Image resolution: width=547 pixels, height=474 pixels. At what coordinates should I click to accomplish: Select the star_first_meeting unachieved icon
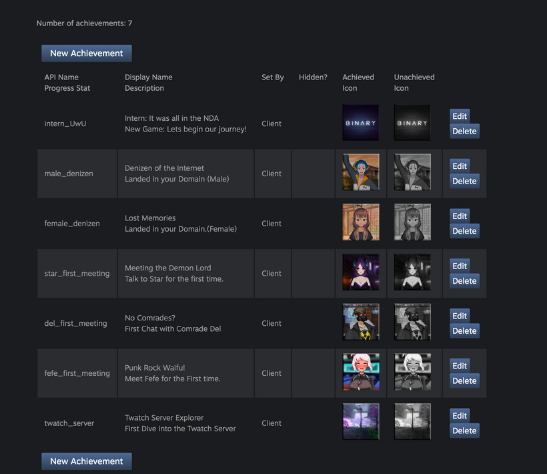tap(412, 272)
